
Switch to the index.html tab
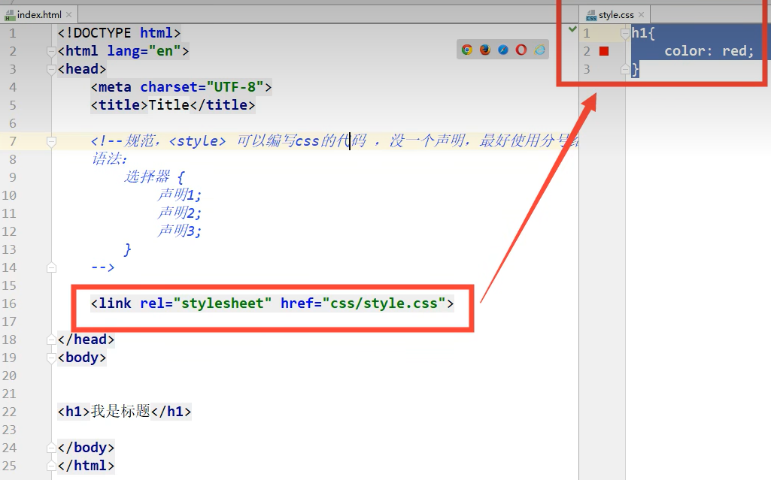tap(39, 15)
